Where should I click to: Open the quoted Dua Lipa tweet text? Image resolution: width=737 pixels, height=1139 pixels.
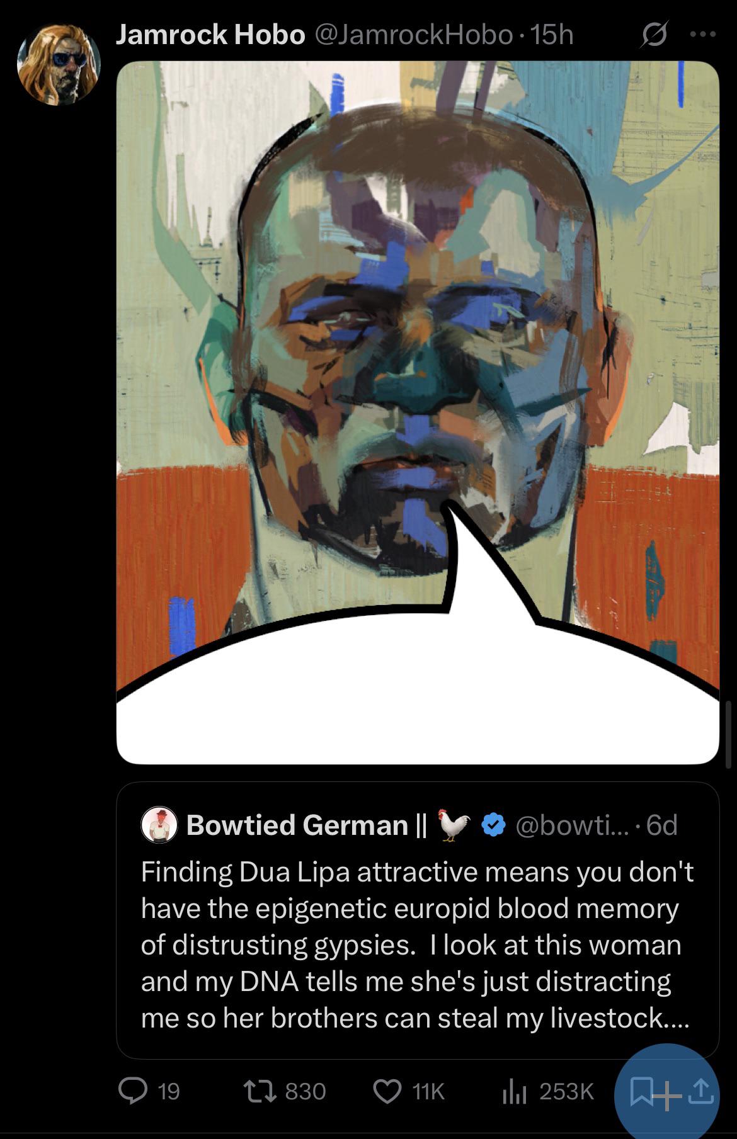[x=416, y=944]
